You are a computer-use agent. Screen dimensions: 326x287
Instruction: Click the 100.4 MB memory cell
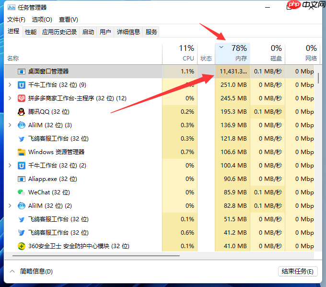click(233, 166)
